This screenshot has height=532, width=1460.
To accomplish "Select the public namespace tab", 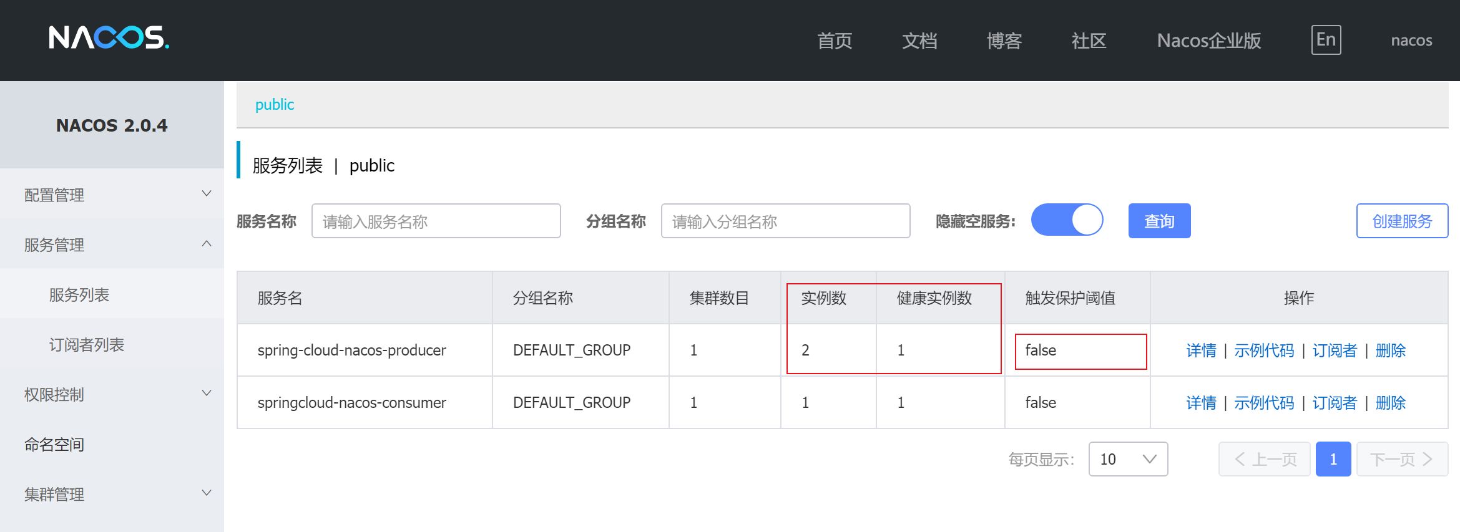I will pyautogui.click(x=275, y=104).
